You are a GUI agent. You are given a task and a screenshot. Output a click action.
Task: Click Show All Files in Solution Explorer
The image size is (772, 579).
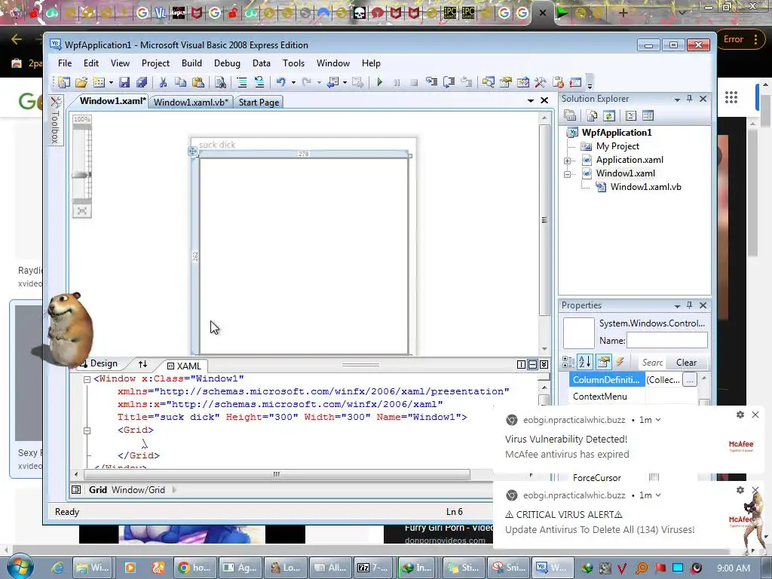[x=592, y=115]
